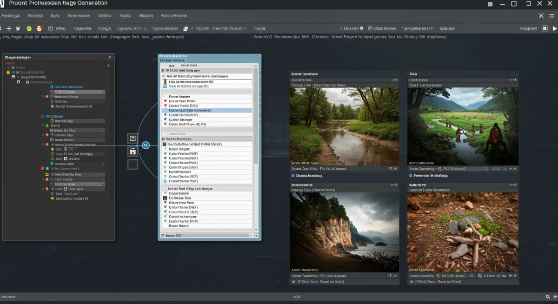This screenshot has width=558, height=304.
Task: Click the add node plus icon in toolbar
Action: coord(10,28)
